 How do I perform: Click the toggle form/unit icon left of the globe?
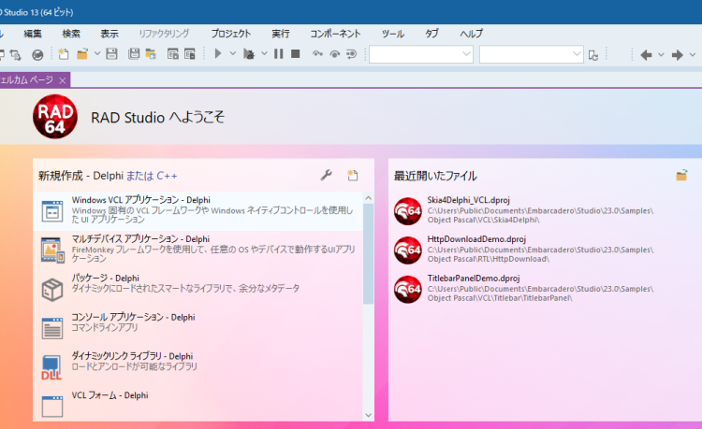pyautogui.click(x=15, y=54)
